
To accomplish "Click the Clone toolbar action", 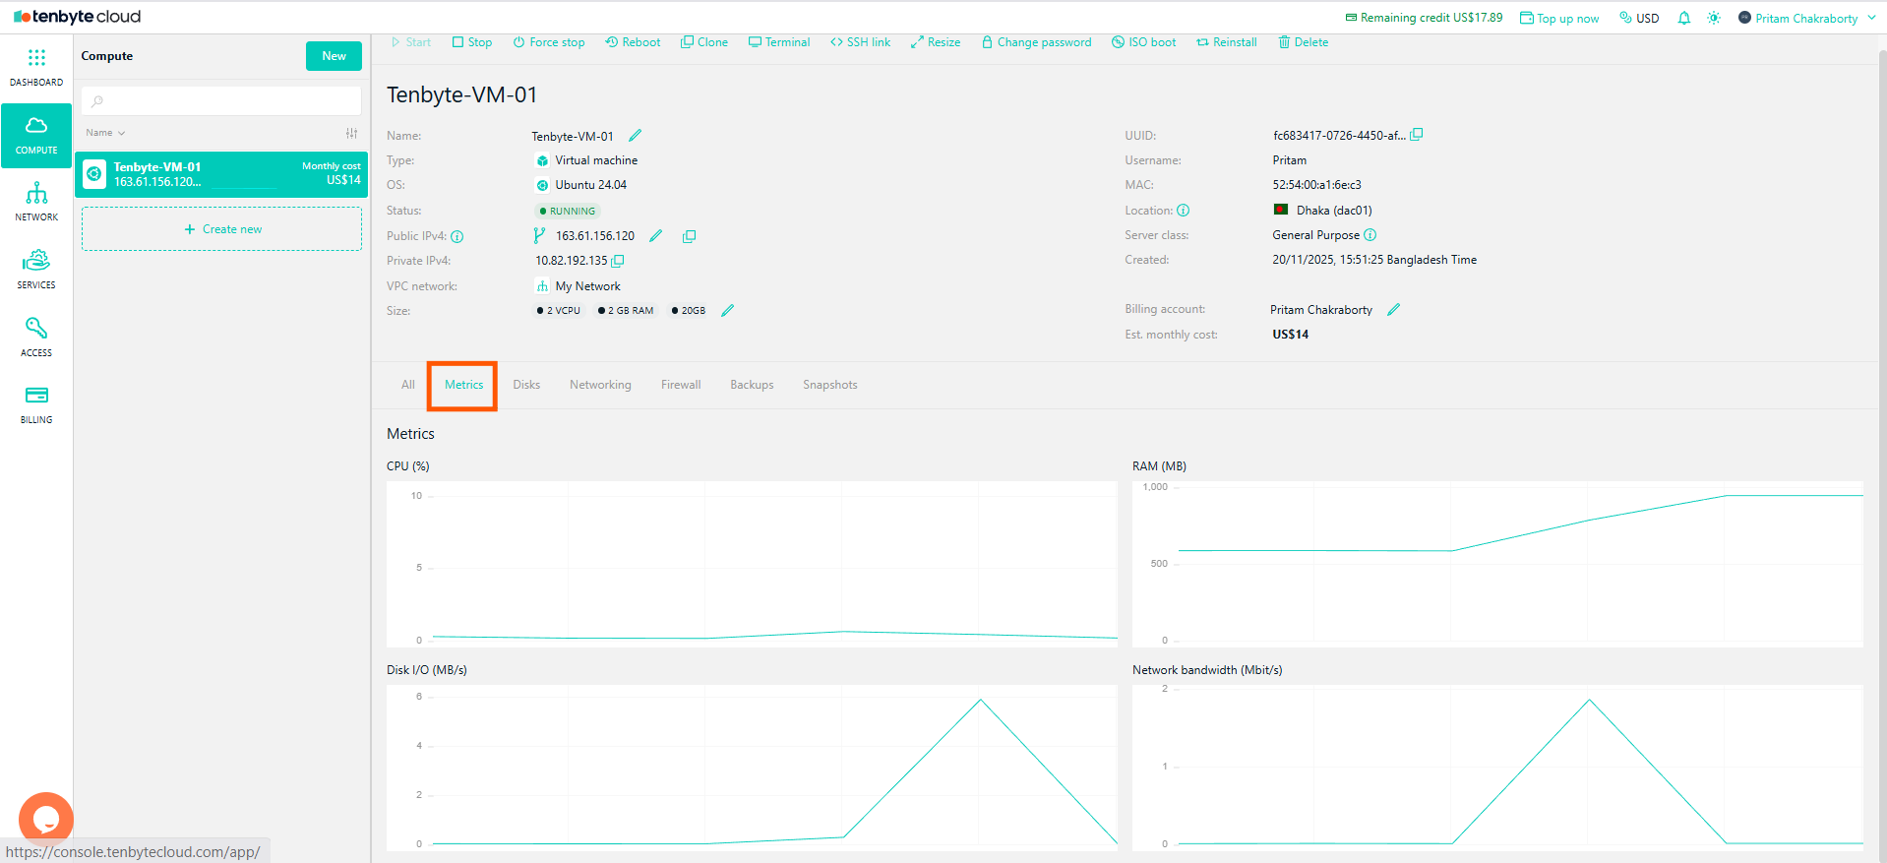I will [x=704, y=42].
